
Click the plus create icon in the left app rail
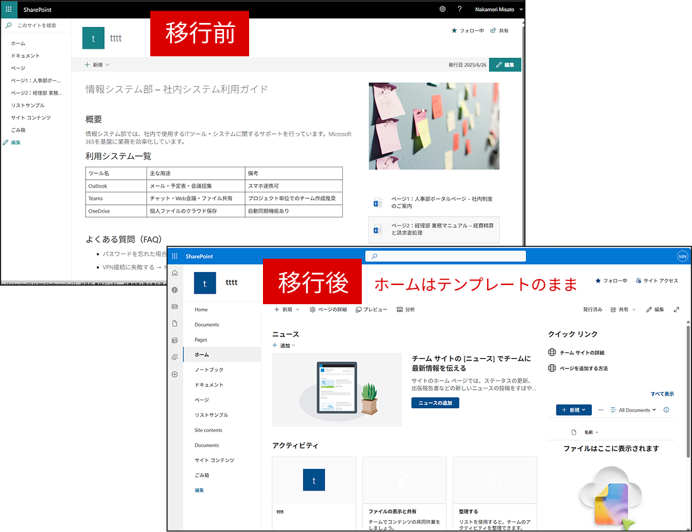175,374
